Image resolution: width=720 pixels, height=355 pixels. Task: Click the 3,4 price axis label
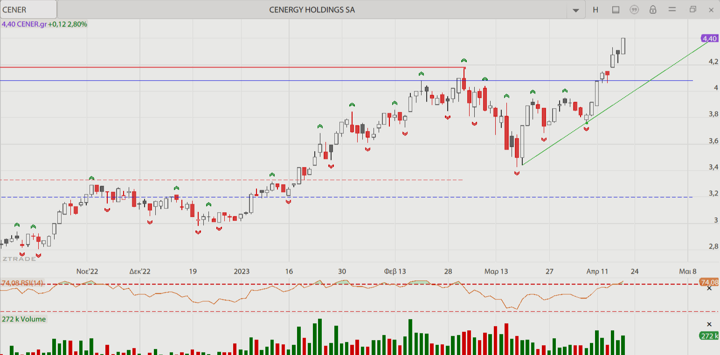tap(713, 167)
